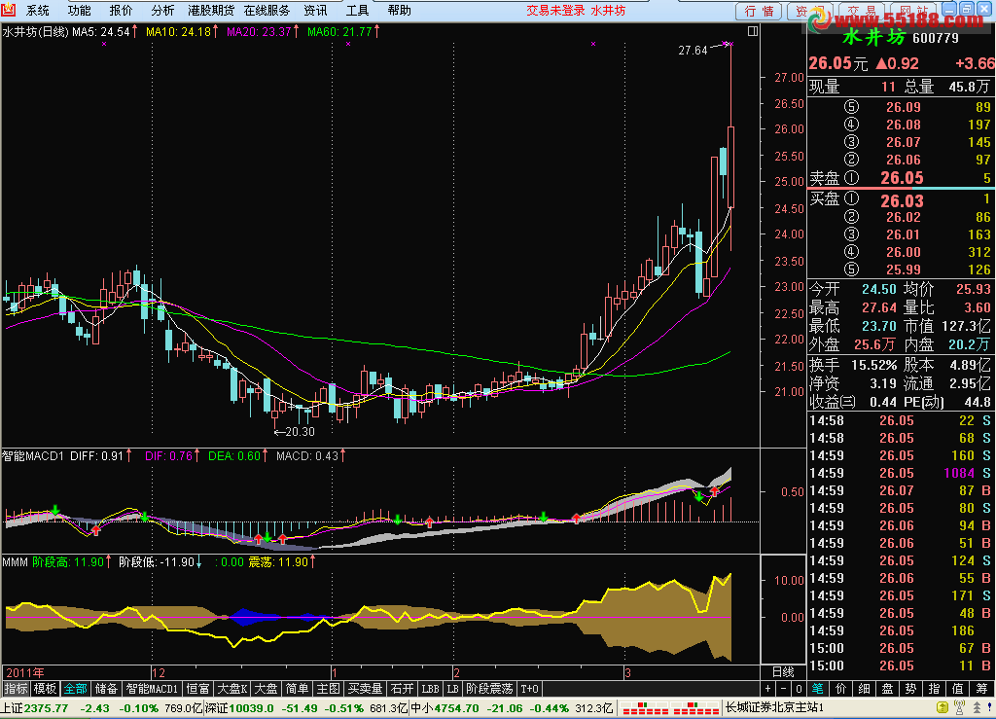Switch to the 价 price panel tab

coord(841,689)
